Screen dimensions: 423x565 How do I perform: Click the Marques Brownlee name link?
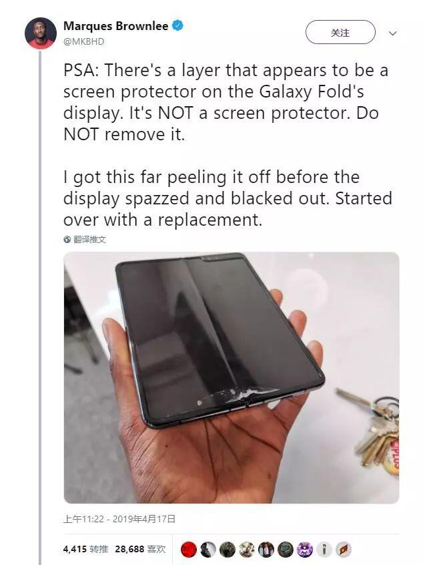point(115,26)
